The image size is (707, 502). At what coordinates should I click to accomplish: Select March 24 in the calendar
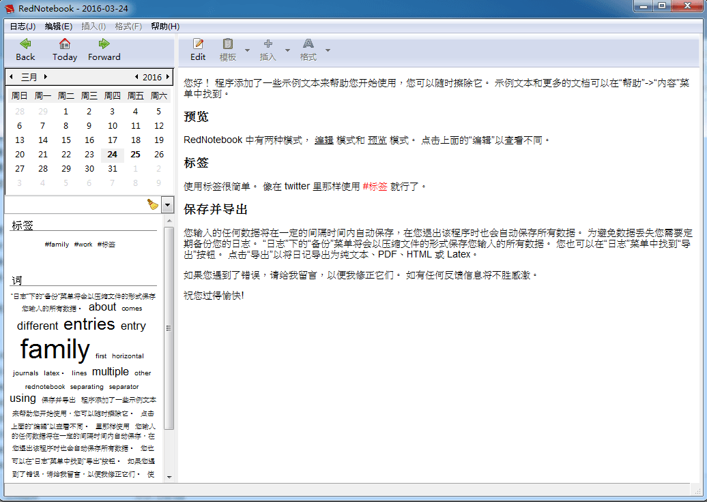tap(113, 155)
